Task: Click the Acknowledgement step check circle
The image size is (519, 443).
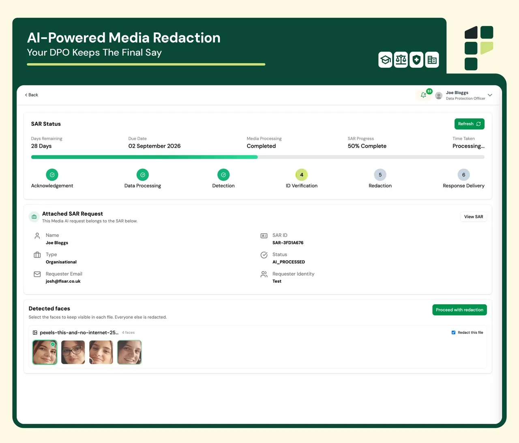Action: pos(52,175)
